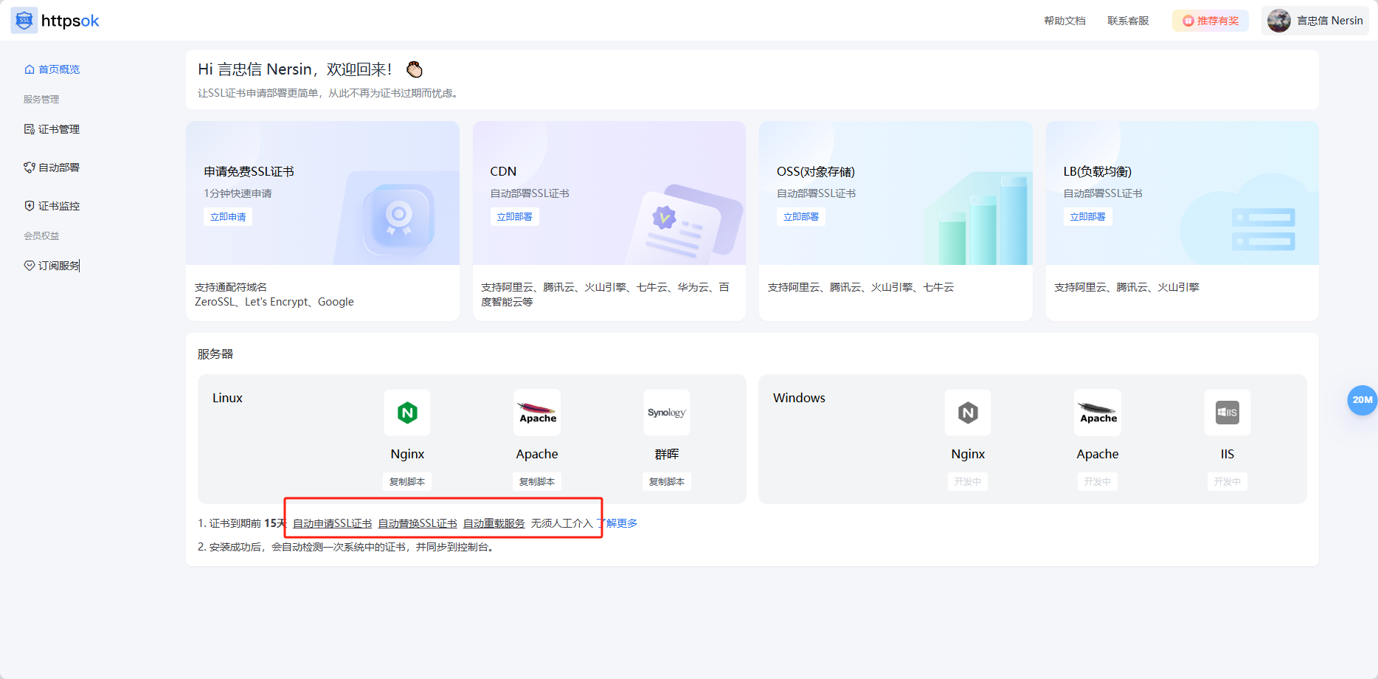The height and width of the screenshot is (679, 1378).
Task: Open the 自动申请SSL证书 link
Action: [x=332, y=523]
